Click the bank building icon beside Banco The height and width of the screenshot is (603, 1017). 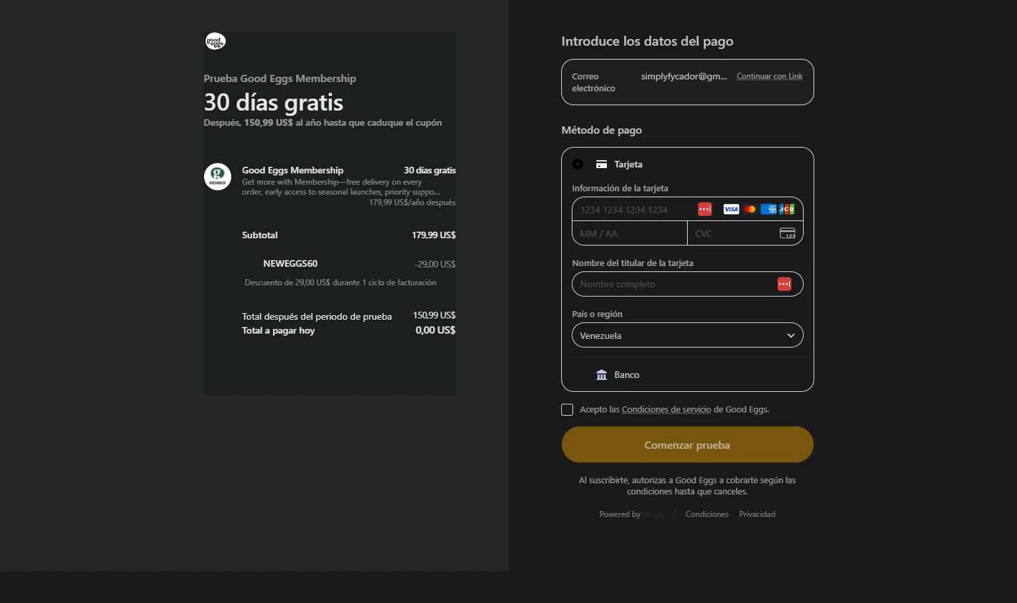(602, 375)
